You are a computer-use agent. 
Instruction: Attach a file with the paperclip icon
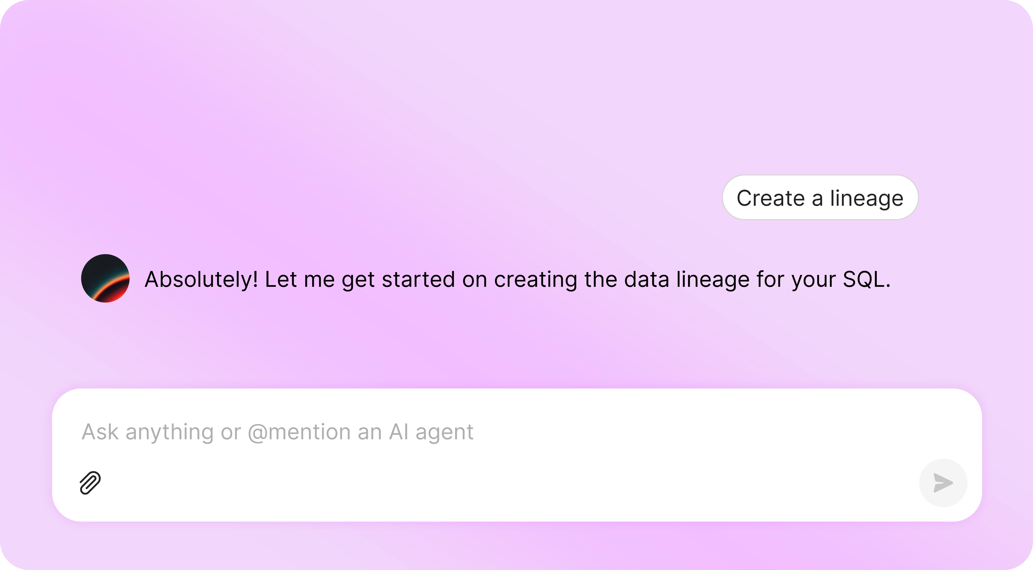coord(90,483)
